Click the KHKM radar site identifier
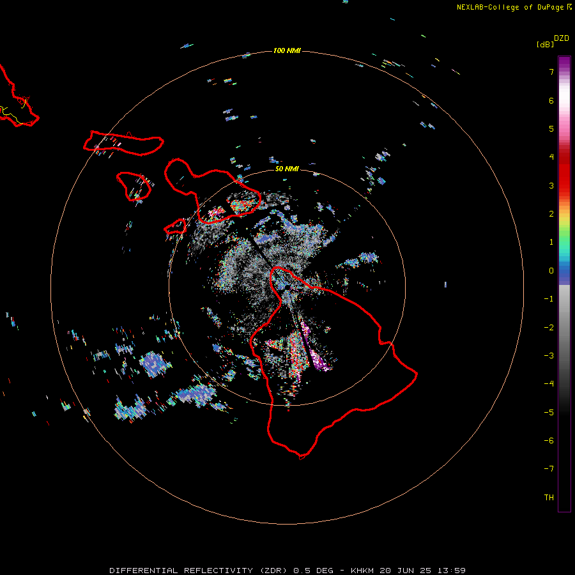The height and width of the screenshot is (575, 575). 362,571
